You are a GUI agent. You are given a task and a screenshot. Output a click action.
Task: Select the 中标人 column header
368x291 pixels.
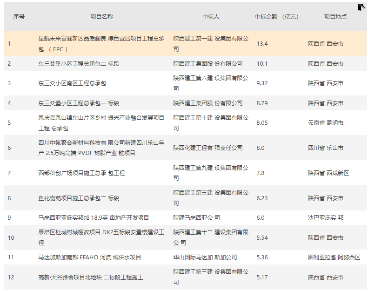[211, 17]
